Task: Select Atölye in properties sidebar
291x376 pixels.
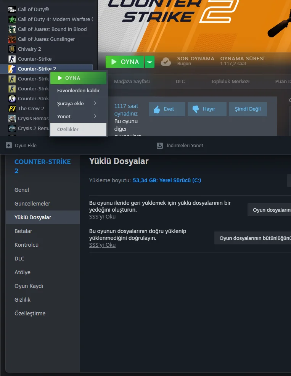Action: 43,272
